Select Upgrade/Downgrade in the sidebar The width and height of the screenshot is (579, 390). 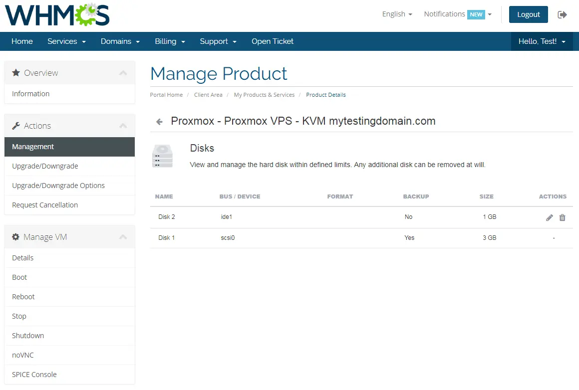coord(69,166)
